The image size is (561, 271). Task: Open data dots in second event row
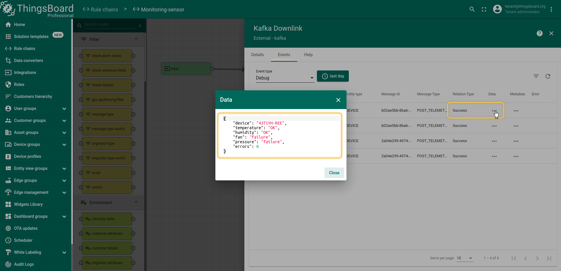494,126
